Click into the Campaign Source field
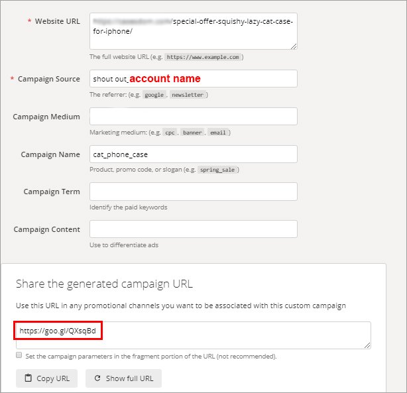This screenshot has height=393, width=407. [193, 79]
